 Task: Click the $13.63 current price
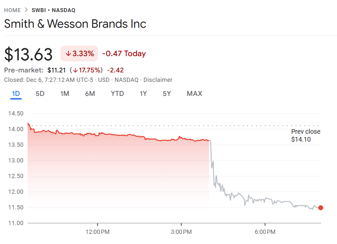[x=28, y=54]
